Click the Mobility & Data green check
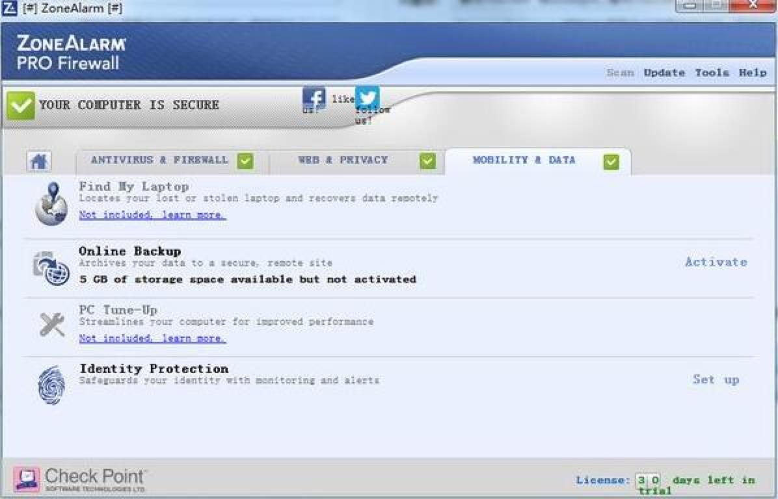This screenshot has width=778, height=499. click(x=611, y=162)
